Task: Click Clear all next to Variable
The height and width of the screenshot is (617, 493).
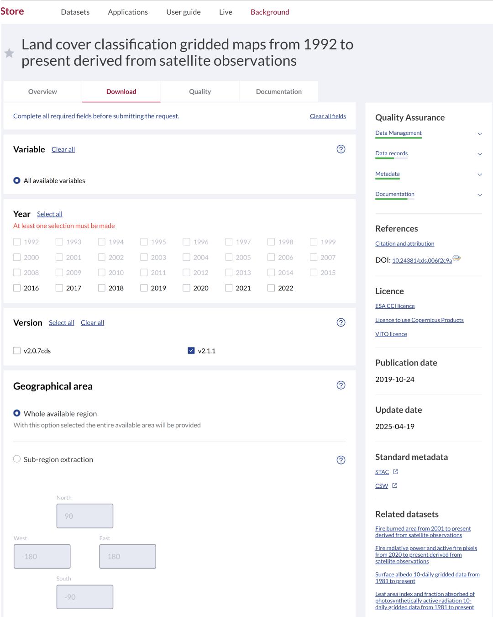Action: click(63, 149)
